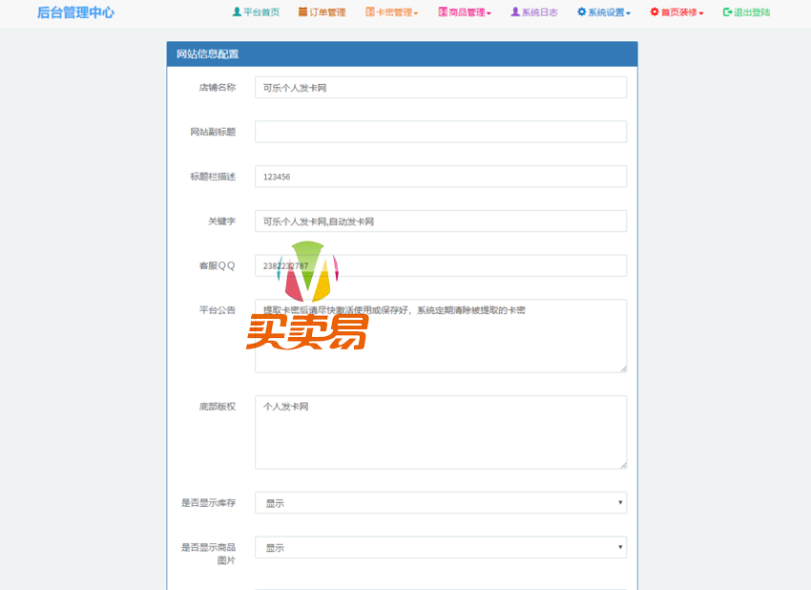The height and width of the screenshot is (590, 811).
Task: Click the 后台管理中心 brand link
Action: pos(75,13)
